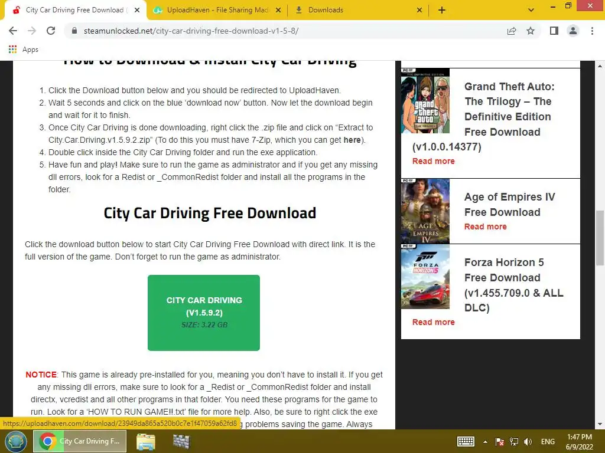
Task: Click the 'City Car Driving Free Download' heading
Action: (210, 213)
